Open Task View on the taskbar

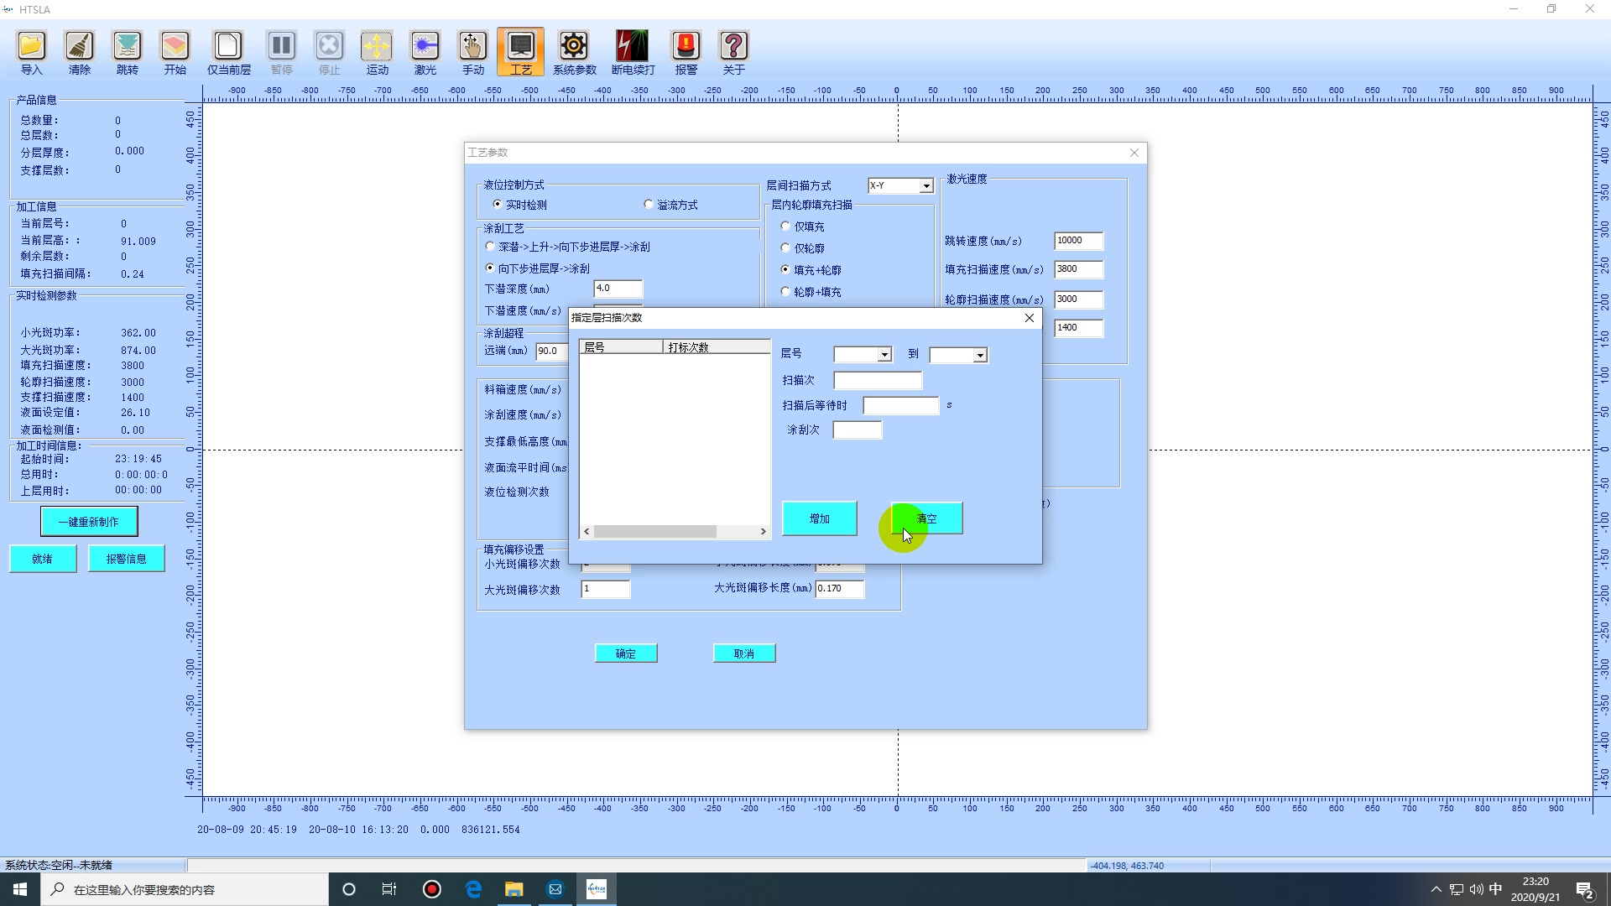click(x=389, y=889)
